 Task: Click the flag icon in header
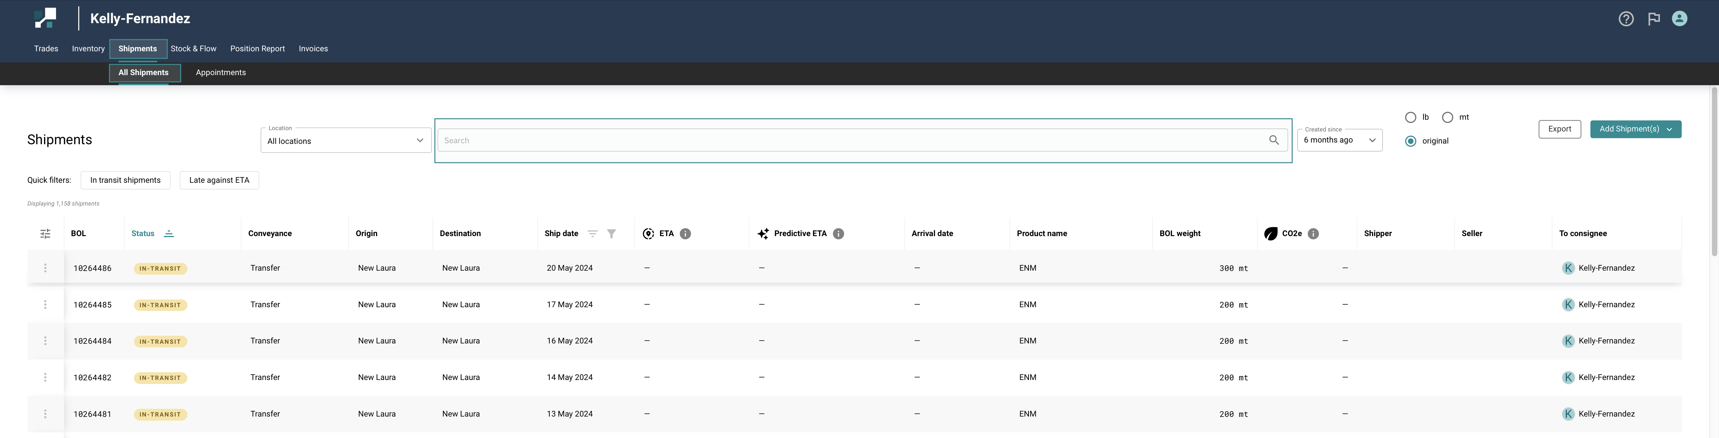[x=1653, y=19]
